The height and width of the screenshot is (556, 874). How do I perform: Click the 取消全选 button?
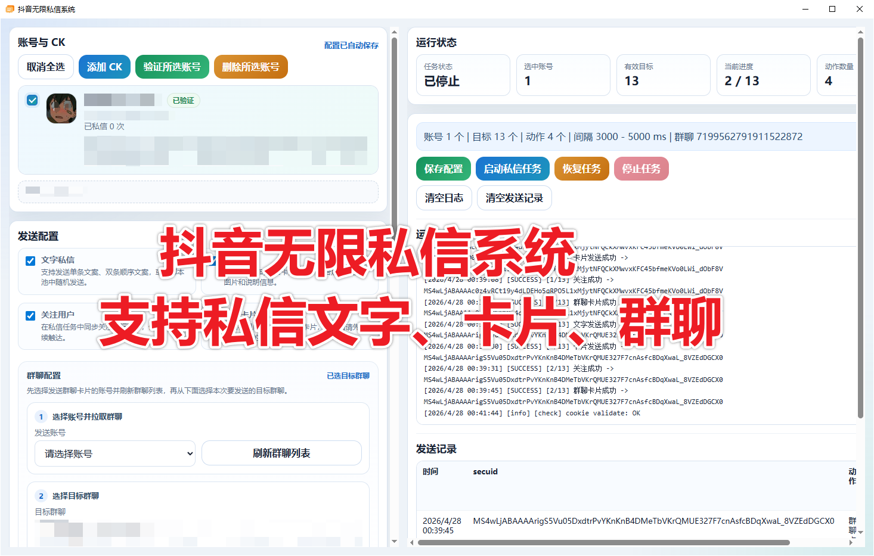46,67
